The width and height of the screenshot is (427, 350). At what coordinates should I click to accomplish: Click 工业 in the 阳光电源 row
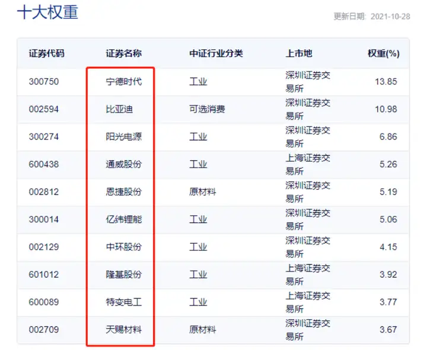coord(198,136)
